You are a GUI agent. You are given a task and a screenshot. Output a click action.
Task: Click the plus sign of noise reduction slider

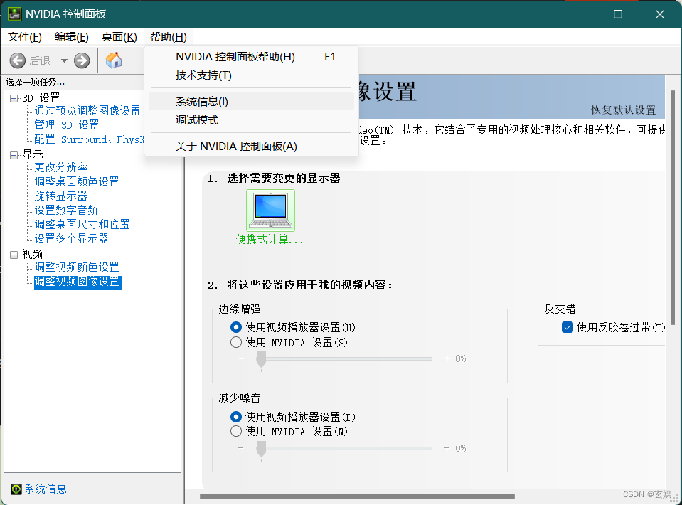coord(447,448)
